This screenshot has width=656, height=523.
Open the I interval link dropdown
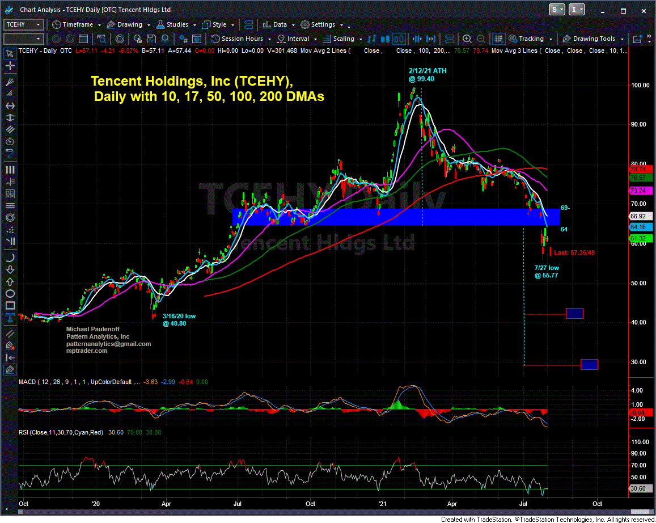pyautogui.click(x=577, y=10)
